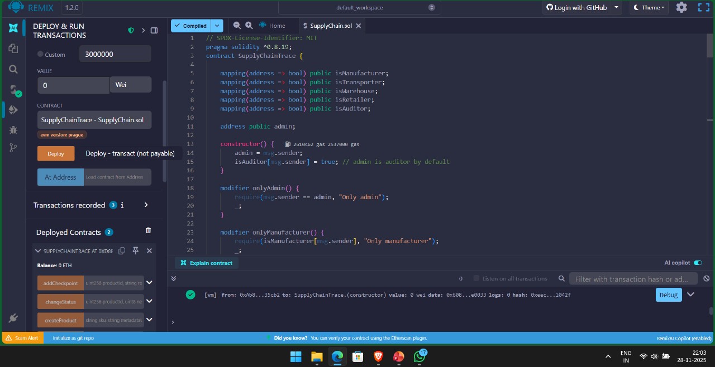Open the Debugger bug sidebar icon
Screen dimensions: 715x367
[13, 129]
